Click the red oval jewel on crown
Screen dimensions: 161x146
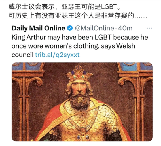click(79, 75)
